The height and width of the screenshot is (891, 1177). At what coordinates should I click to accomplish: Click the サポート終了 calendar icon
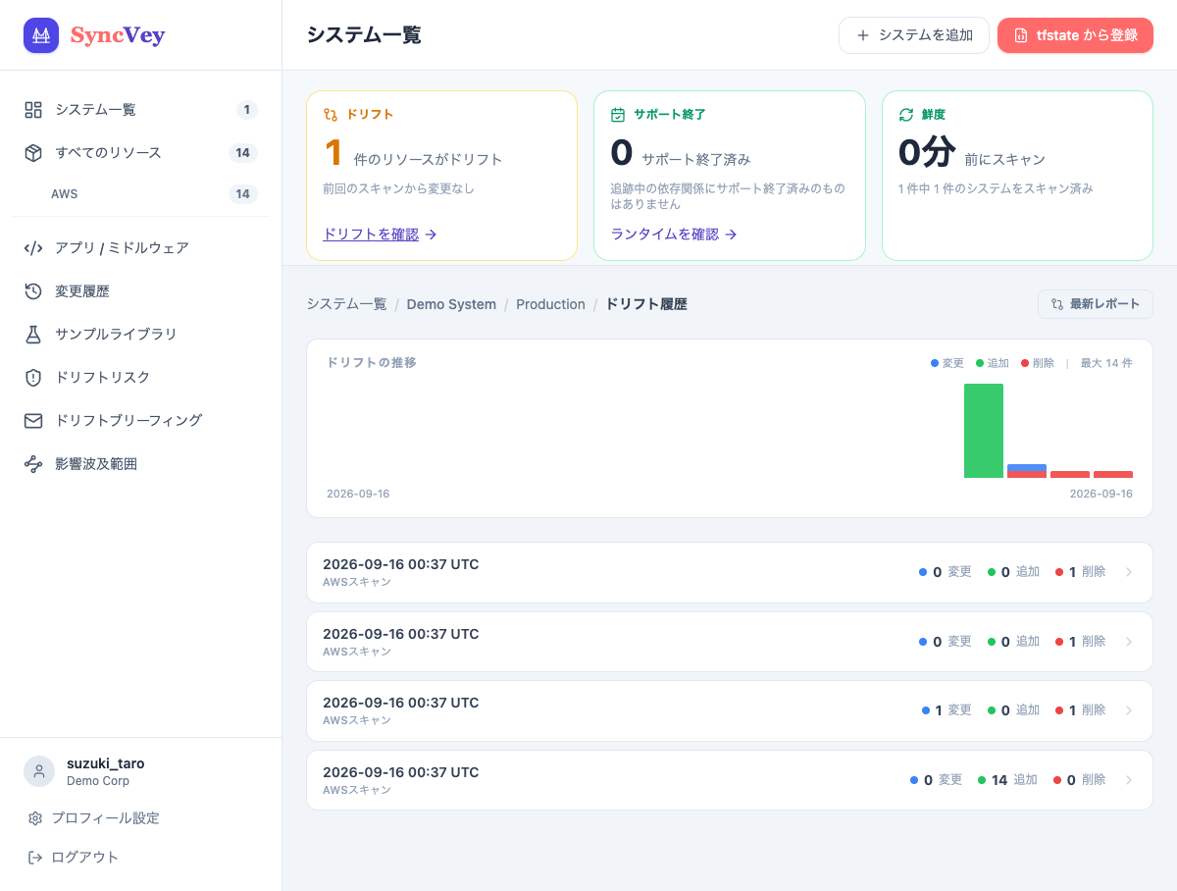click(618, 115)
